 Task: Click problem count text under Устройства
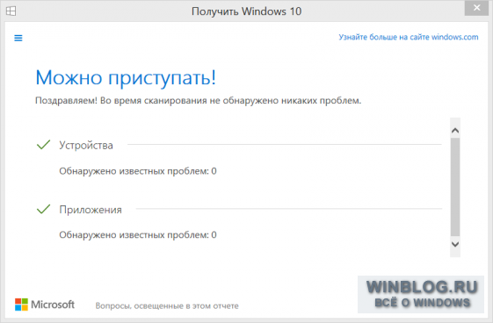(x=138, y=171)
